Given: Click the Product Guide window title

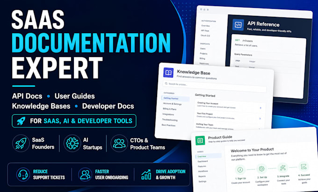Looking at the screenshot, I should [x=220, y=137].
